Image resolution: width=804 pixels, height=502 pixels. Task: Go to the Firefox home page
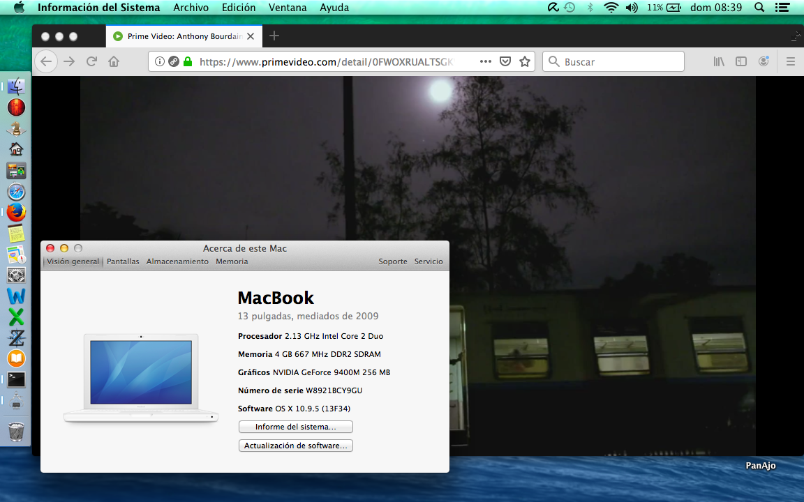(114, 61)
